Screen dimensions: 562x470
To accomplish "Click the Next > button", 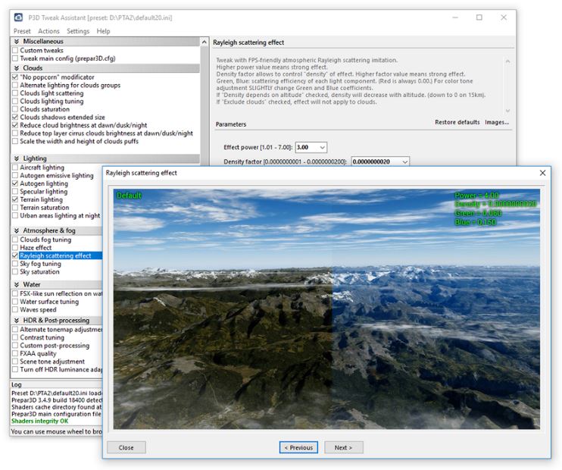I will point(343,448).
